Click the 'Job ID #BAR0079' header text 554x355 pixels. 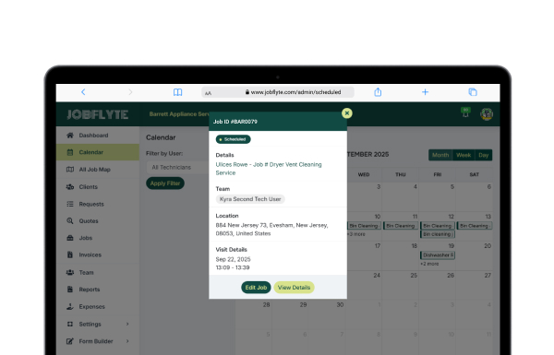(x=235, y=122)
